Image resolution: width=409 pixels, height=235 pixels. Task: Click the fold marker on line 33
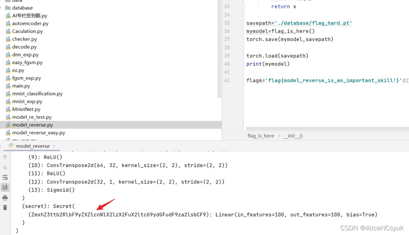[x=243, y=6]
